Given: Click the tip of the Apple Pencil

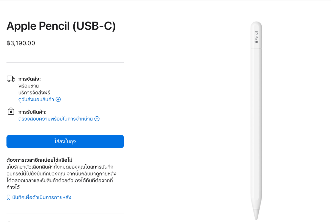Looking at the screenshot, I should (256, 214).
